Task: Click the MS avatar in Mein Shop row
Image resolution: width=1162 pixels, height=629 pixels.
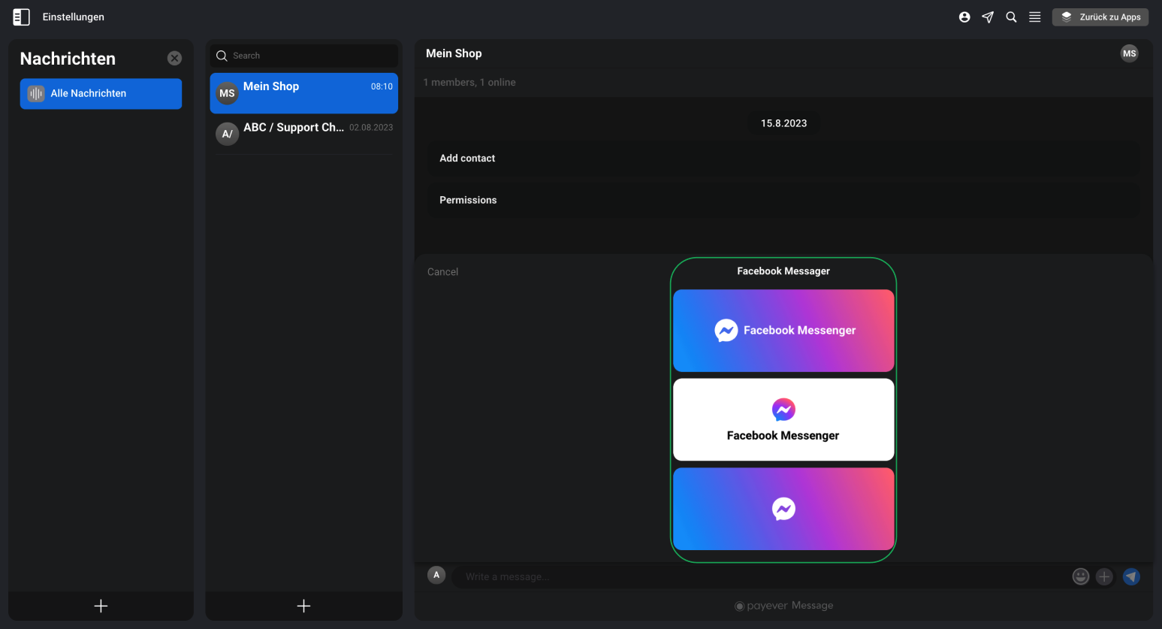Action: pyautogui.click(x=227, y=93)
